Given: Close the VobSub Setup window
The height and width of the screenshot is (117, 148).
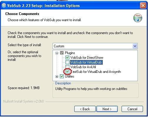Looking at the screenshot, I should (x=143, y=6).
